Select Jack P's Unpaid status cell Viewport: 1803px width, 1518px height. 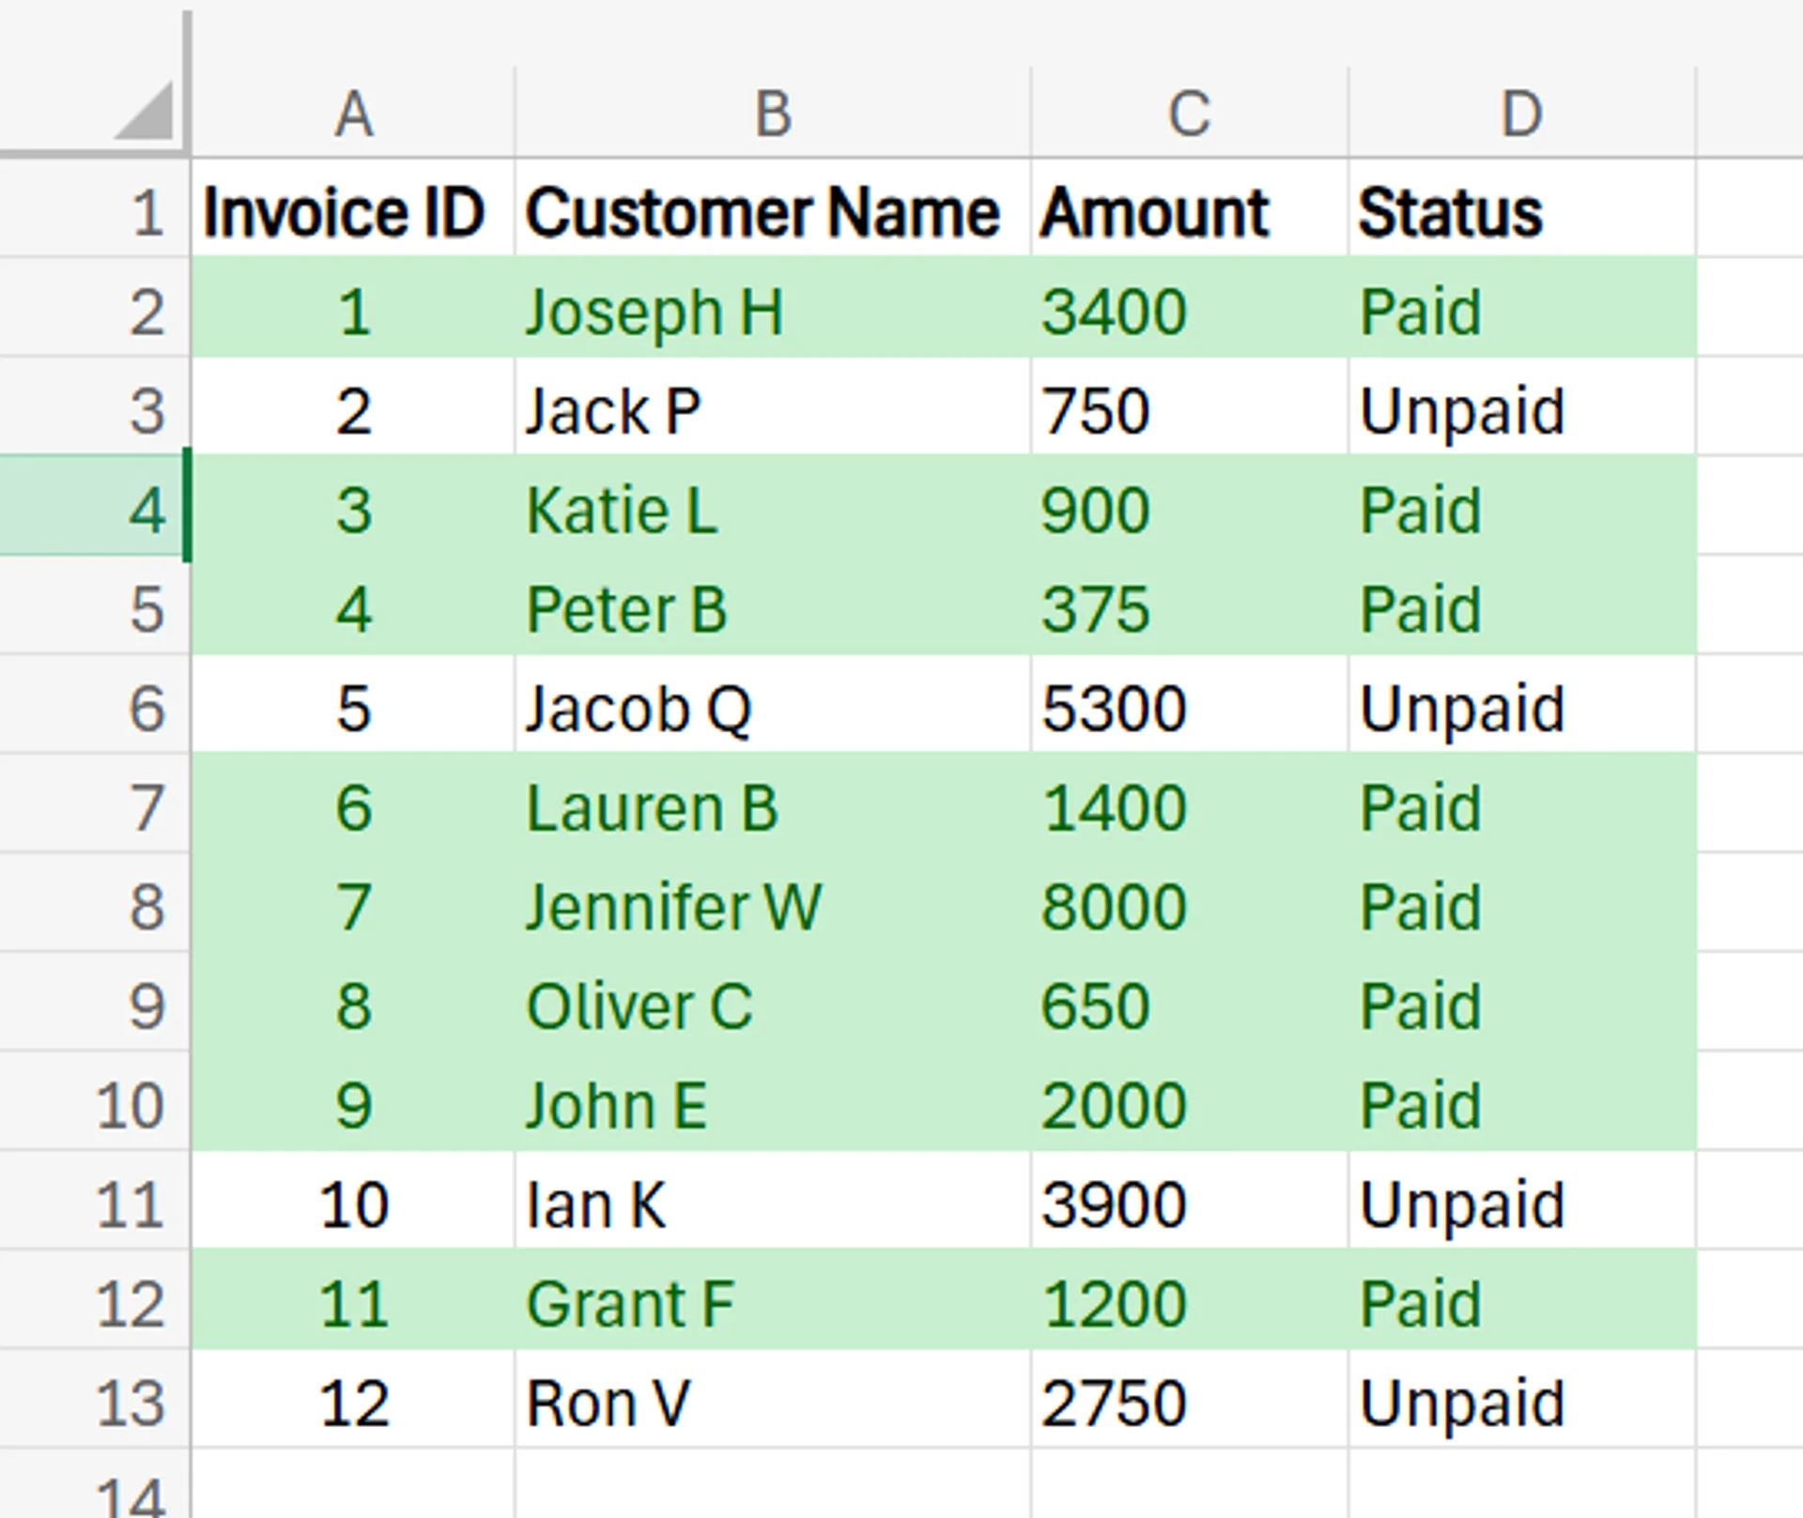1522,406
